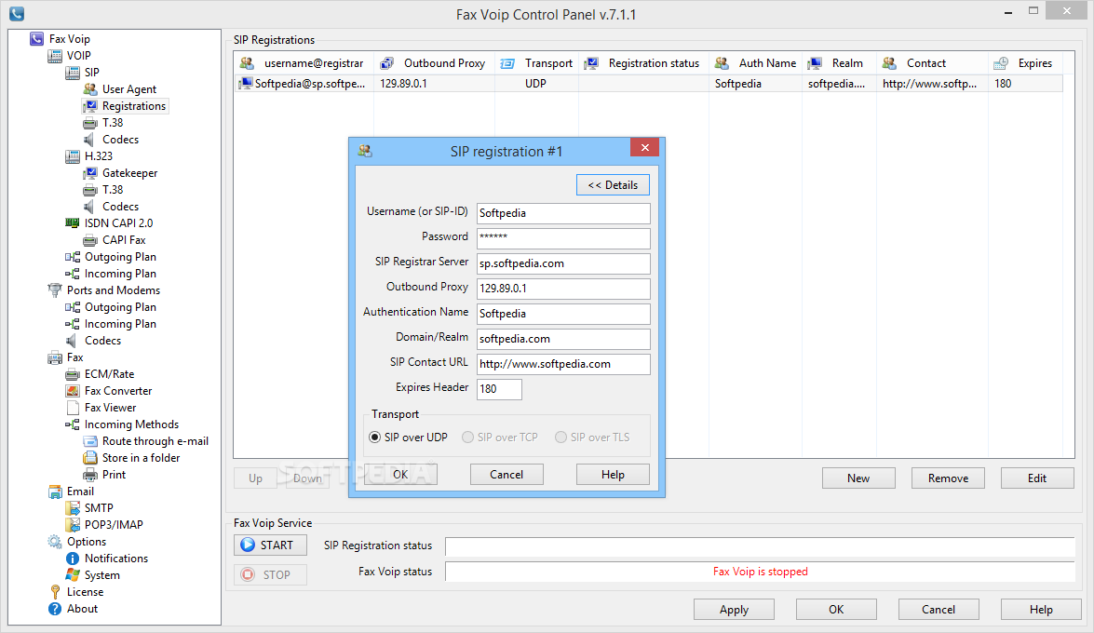Click the main panel OK button
Screen dimensions: 1094x633
pos(836,610)
